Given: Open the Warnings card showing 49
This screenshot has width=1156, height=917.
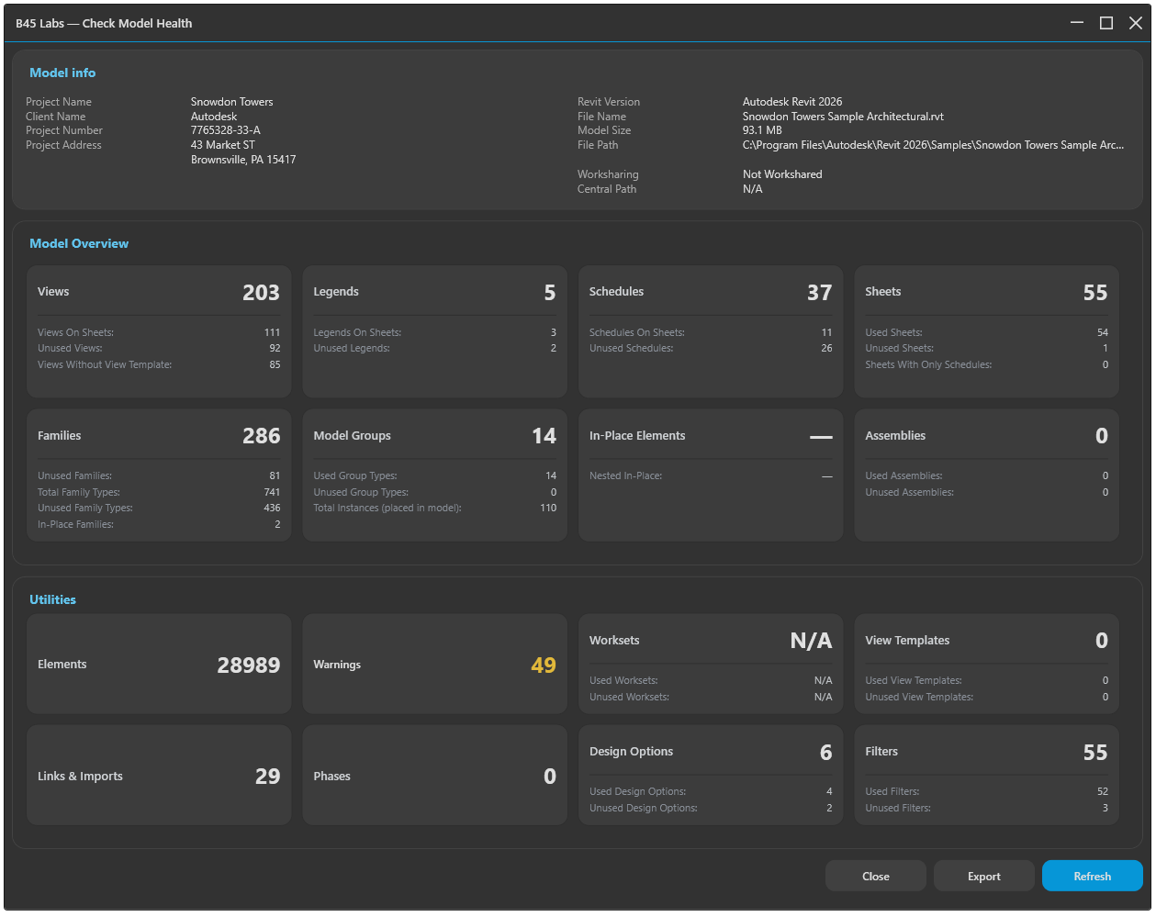Looking at the screenshot, I should point(434,664).
